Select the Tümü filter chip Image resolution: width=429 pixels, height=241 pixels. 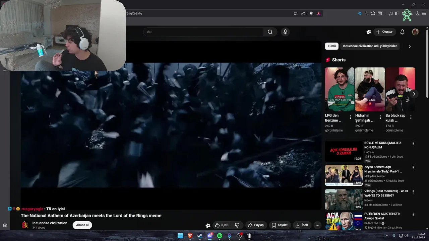[x=331, y=46]
